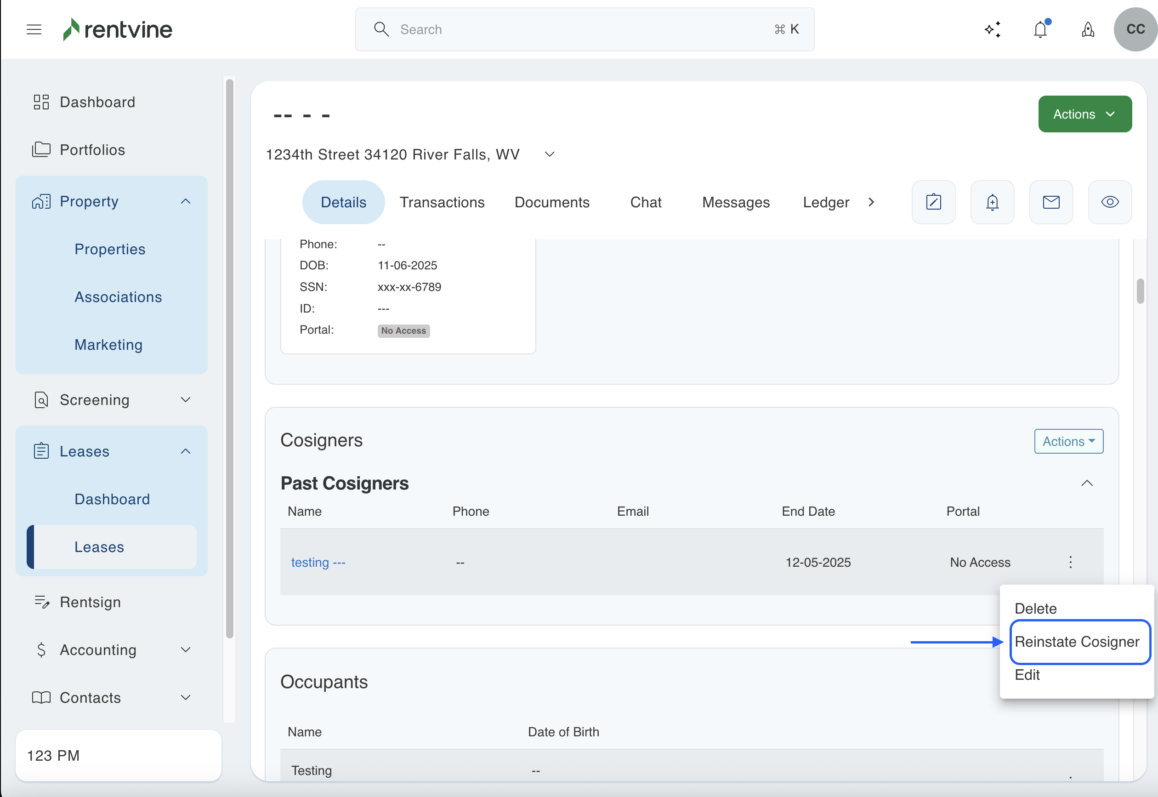Click the envelope email icon button
The height and width of the screenshot is (797, 1158).
[x=1051, y=202]
